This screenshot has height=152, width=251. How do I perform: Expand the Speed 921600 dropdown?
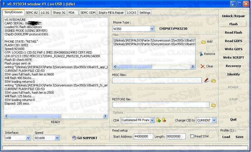(57, 138)
